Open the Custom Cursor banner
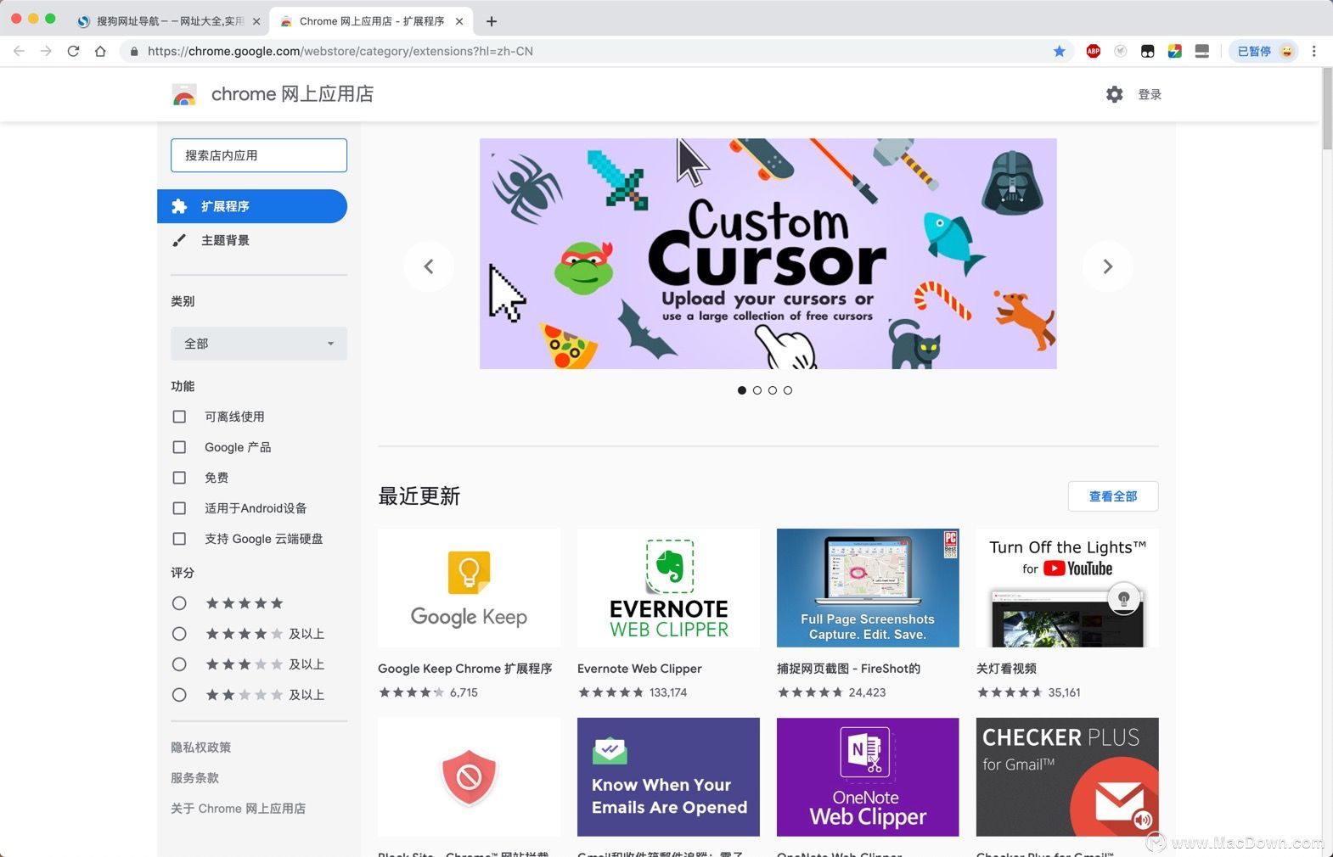Viewport: 1333px width, 857px height. (768, 254)
